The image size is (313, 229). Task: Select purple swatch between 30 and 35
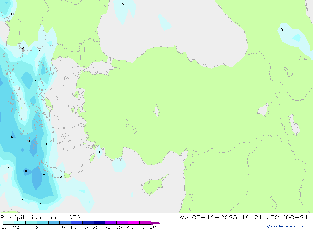coord(111,223)
